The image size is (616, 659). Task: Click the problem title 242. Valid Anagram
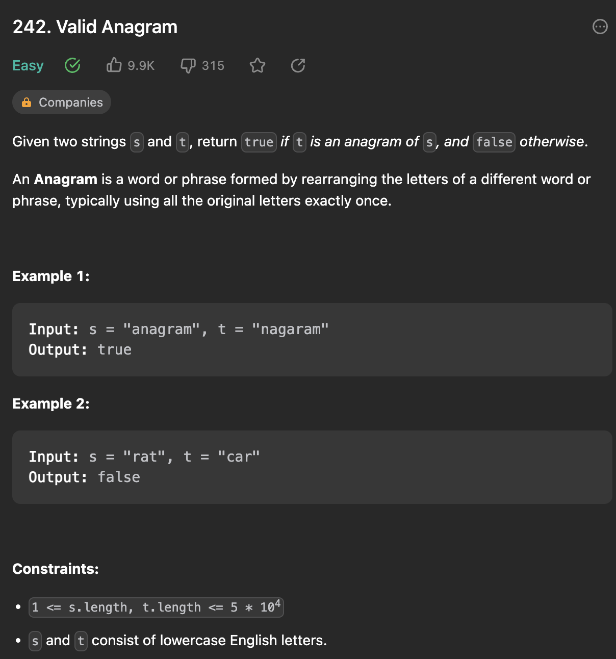(95, 27)
